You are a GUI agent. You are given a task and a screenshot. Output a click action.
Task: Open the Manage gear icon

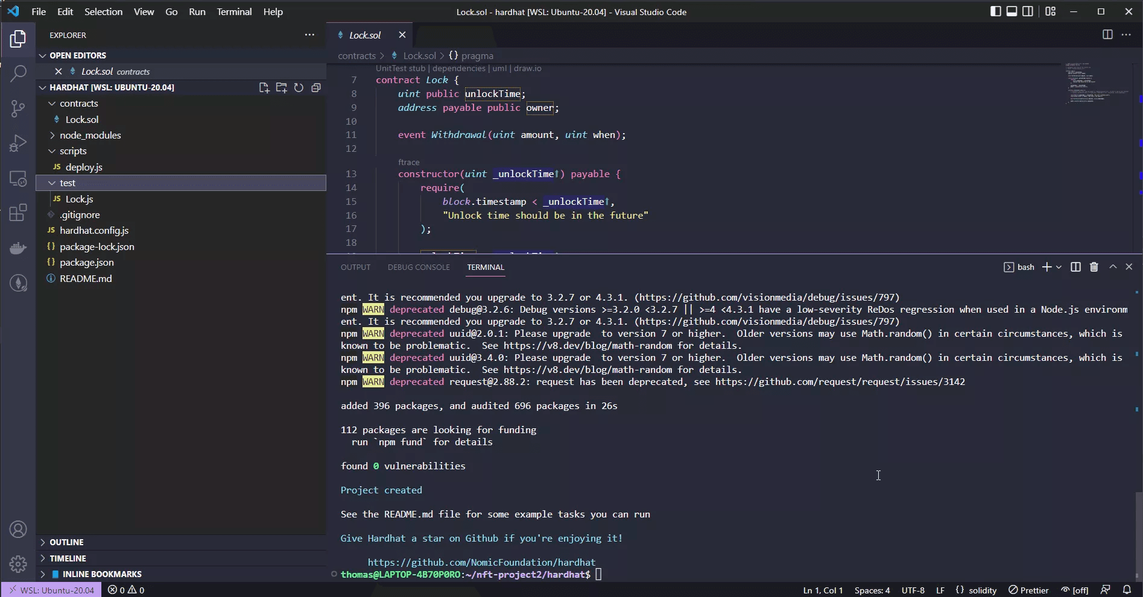click(x=18, y=564)
